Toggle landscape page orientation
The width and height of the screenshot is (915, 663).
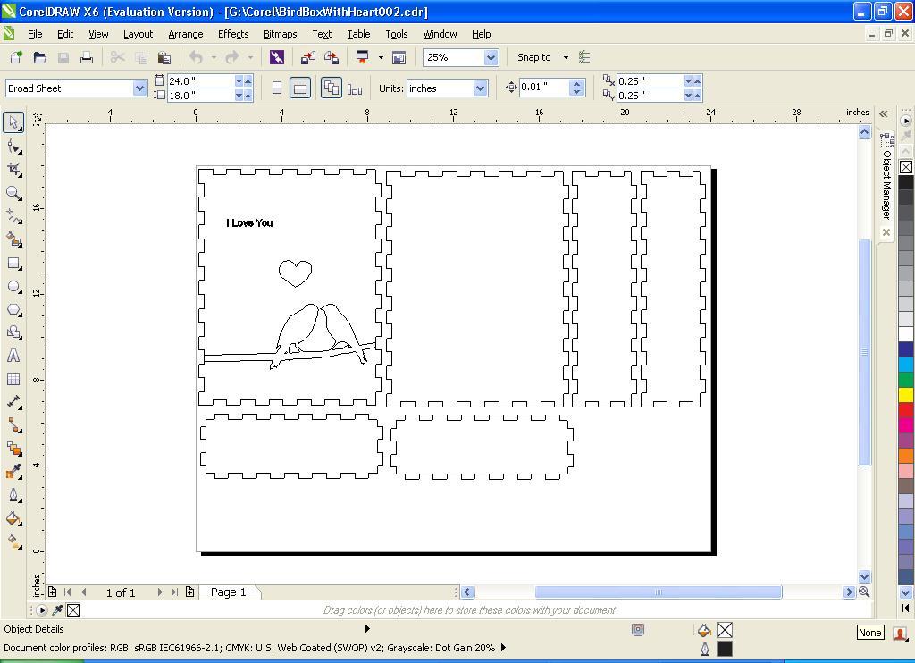(x=300, y=88)
